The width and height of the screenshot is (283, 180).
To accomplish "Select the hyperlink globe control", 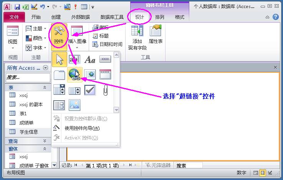I will coord(74,75).
